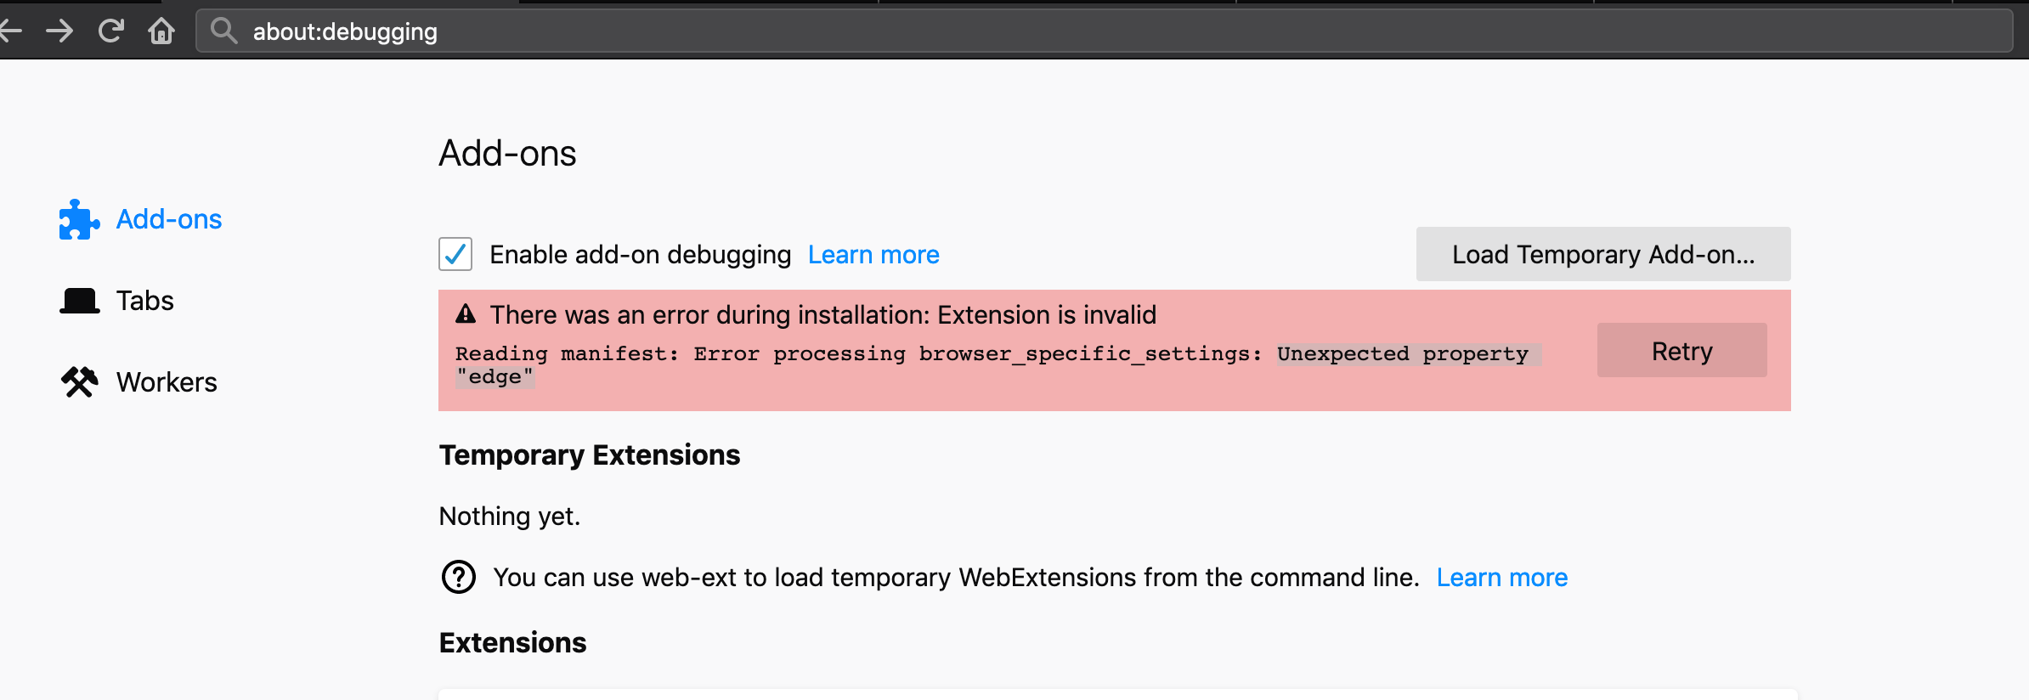Click the Load Temporary Add-on button
Viewport: 2029px width, 700px height.
coord(1602,254)
